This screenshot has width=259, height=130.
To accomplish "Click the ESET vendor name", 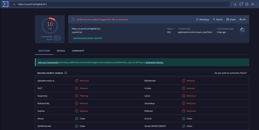I will pos(40,88).
